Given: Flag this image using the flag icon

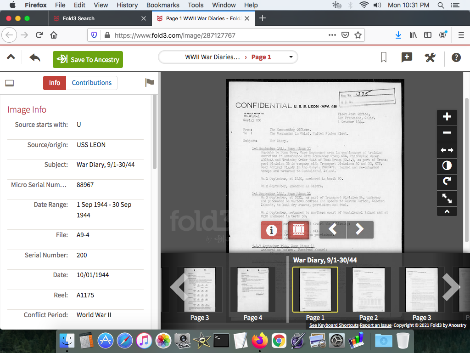Looking at the screenshot, I should tap(150, 83).
